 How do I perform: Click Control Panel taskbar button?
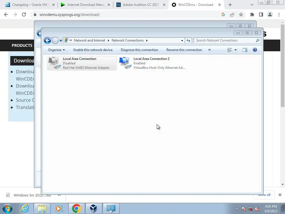[x=111, y=208]
